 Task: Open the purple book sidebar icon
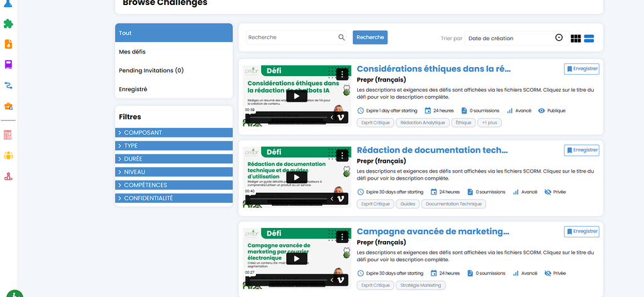pyautogui.click(x=8, y=65)
